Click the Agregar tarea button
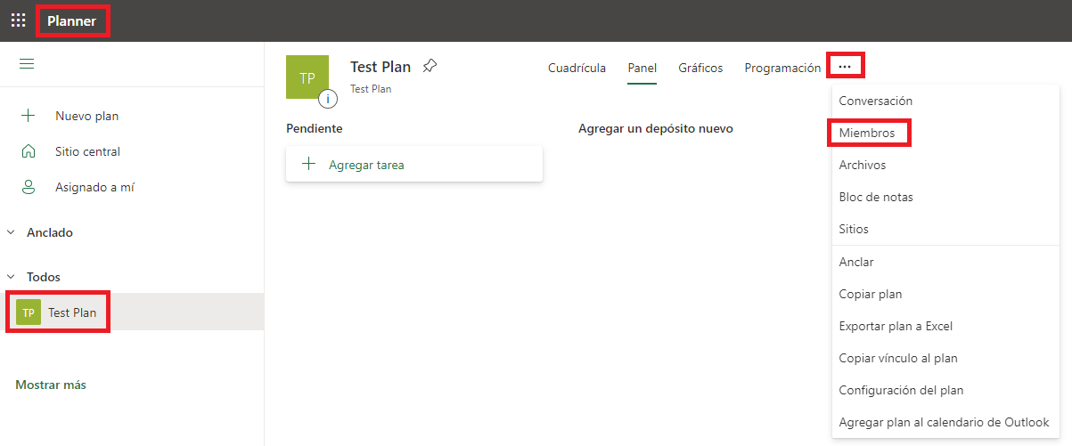 coord(414,164)
